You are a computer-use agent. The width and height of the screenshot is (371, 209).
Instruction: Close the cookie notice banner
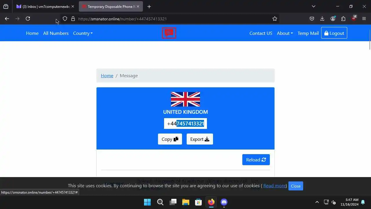[x=296, y=186]
